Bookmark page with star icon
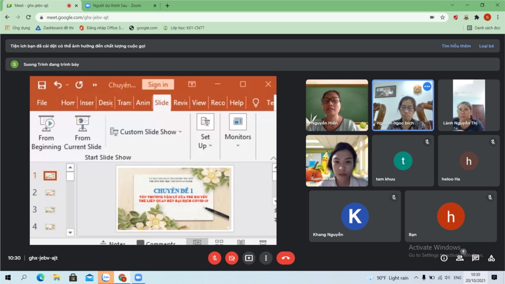The image size is (505, 284). (x=442, y=17)
